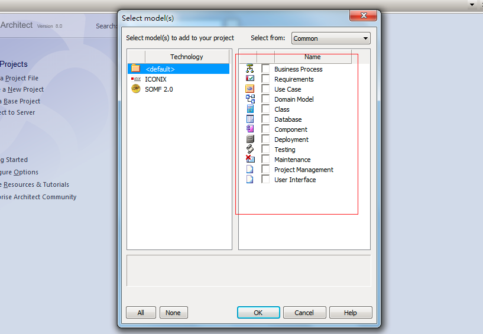Click the Technology column header
This screenshot has height=334, width=483.
187,57
